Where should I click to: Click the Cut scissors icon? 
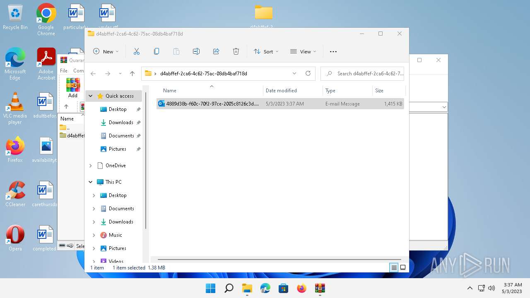(137, 51)
